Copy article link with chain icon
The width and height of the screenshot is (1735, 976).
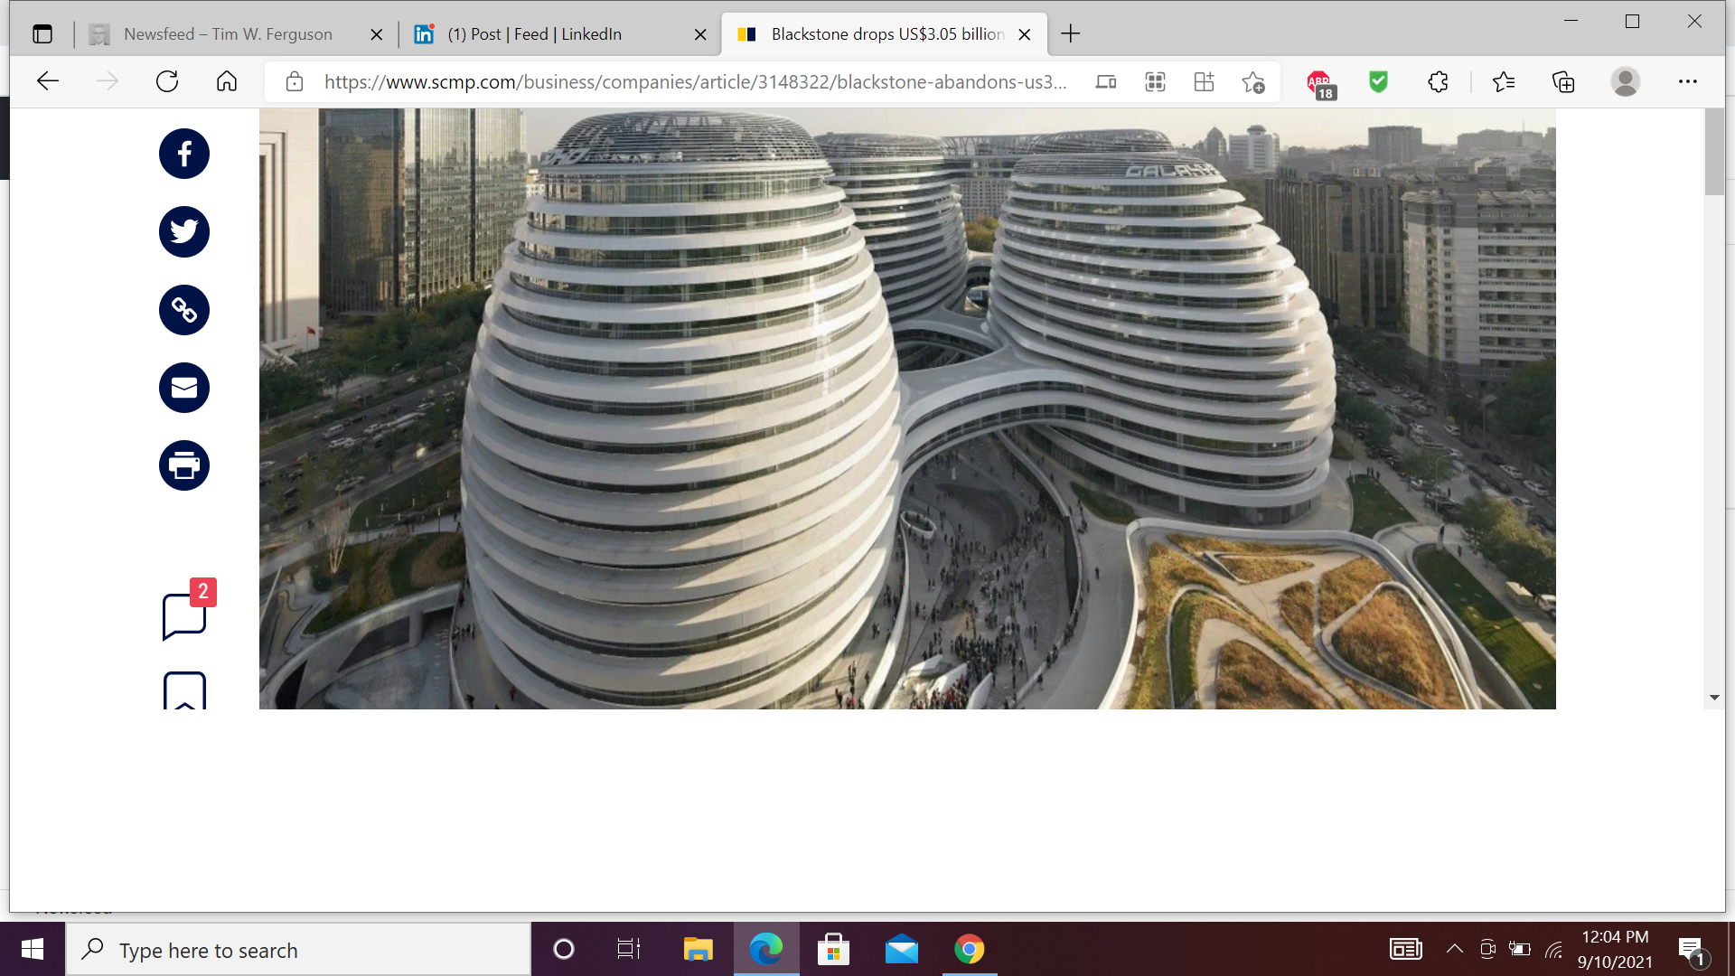184,310
